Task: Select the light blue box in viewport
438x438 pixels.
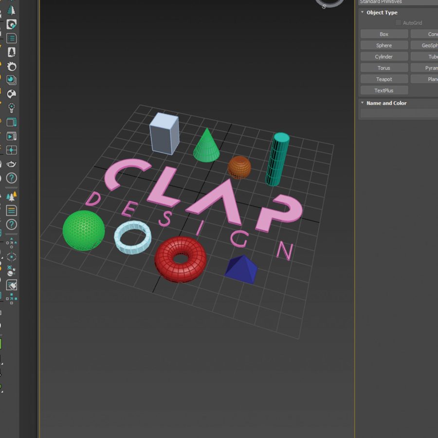Action: (164, 133)
